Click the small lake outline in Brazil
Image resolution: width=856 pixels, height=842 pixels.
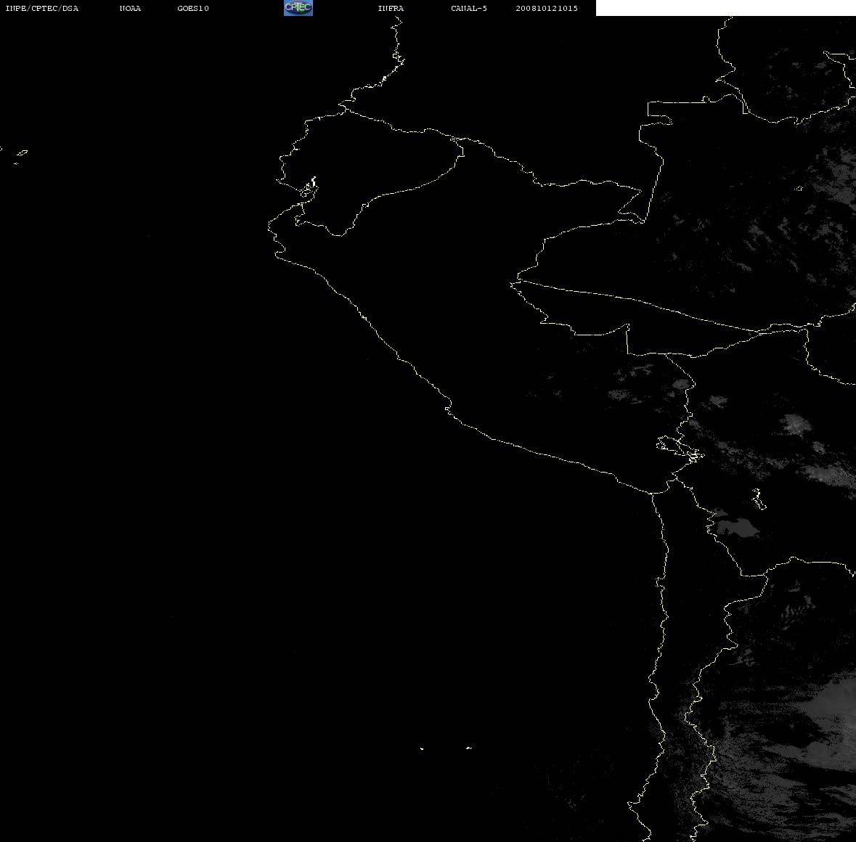(x=799, y=188)
